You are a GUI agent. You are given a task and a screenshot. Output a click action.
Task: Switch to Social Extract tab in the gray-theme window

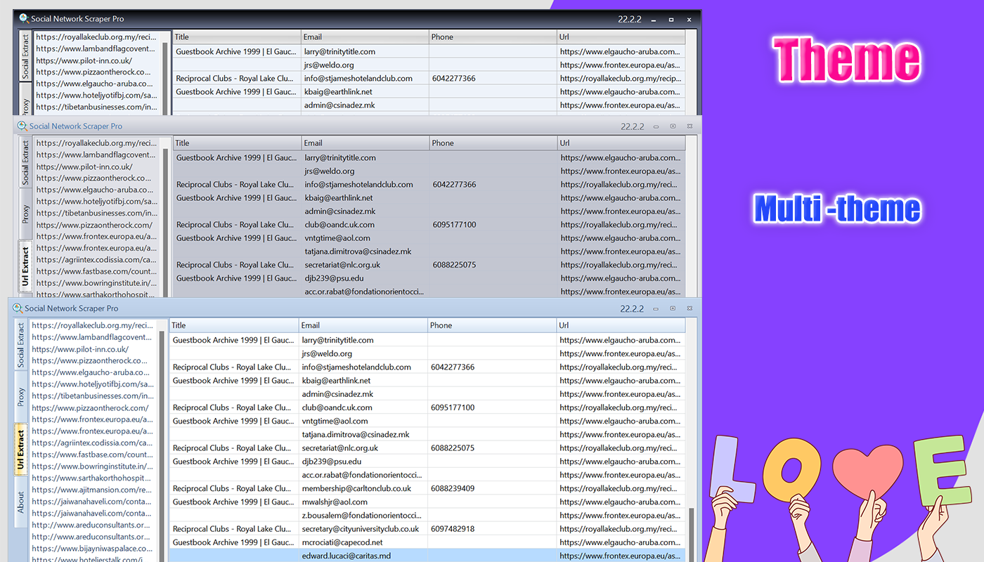tap(25, 162)
